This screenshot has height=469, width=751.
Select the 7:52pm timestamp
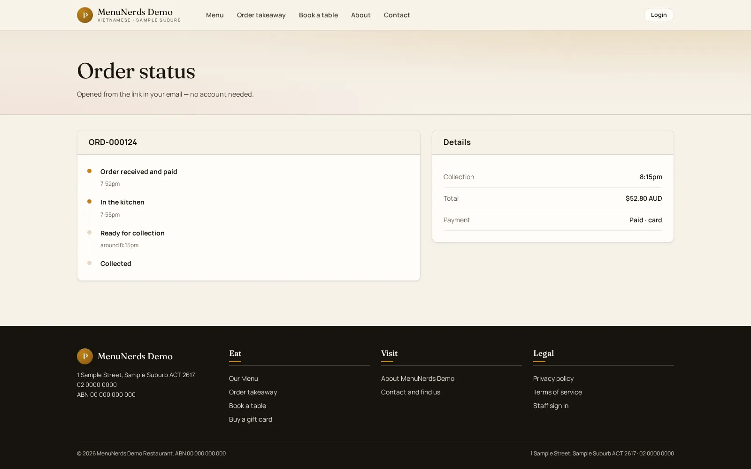[x=110, y=184]
